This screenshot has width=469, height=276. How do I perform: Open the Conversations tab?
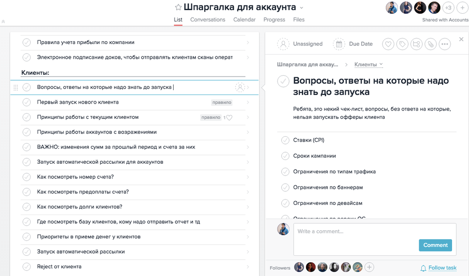point(207,20)
